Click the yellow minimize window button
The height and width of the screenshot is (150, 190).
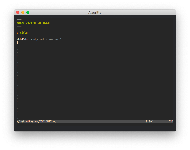[x=23, y=12]
